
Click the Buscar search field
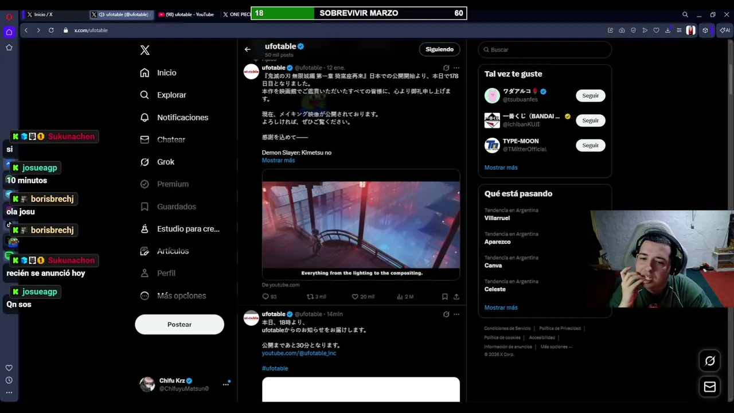pos(545,50)
